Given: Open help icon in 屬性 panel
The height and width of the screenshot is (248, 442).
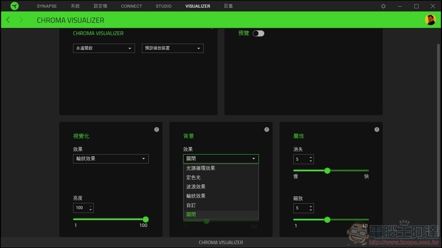Looking at the screenshot, I should pyautogui.click(x=376, y=129).
